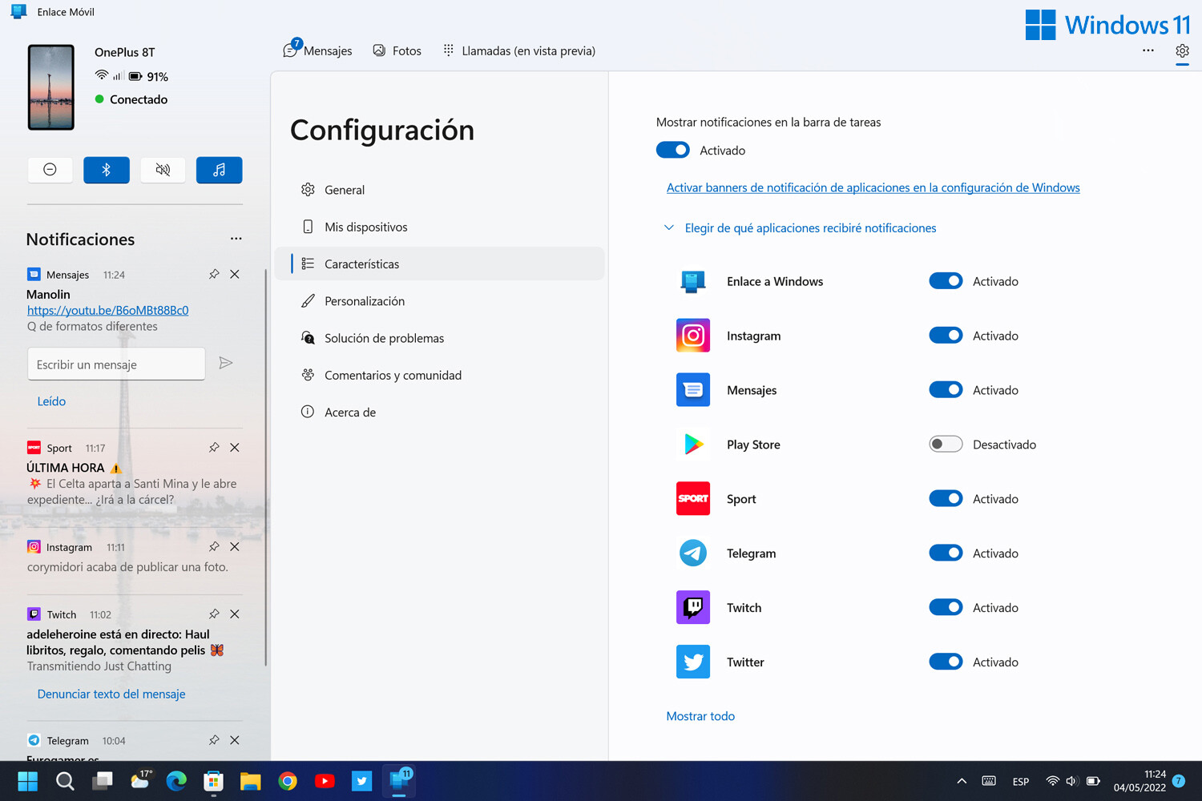This screenshot has height=801, width=1202.
Task: Open Solución de problemas section
Action: pyautogui.click(x=439, y=338)
